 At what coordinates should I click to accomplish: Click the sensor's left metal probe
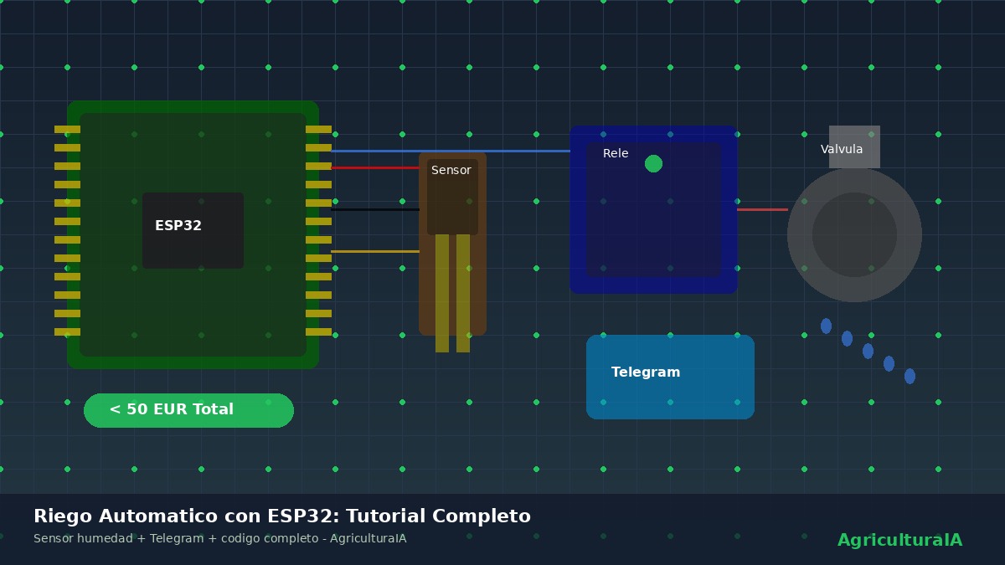pos(442,293)
